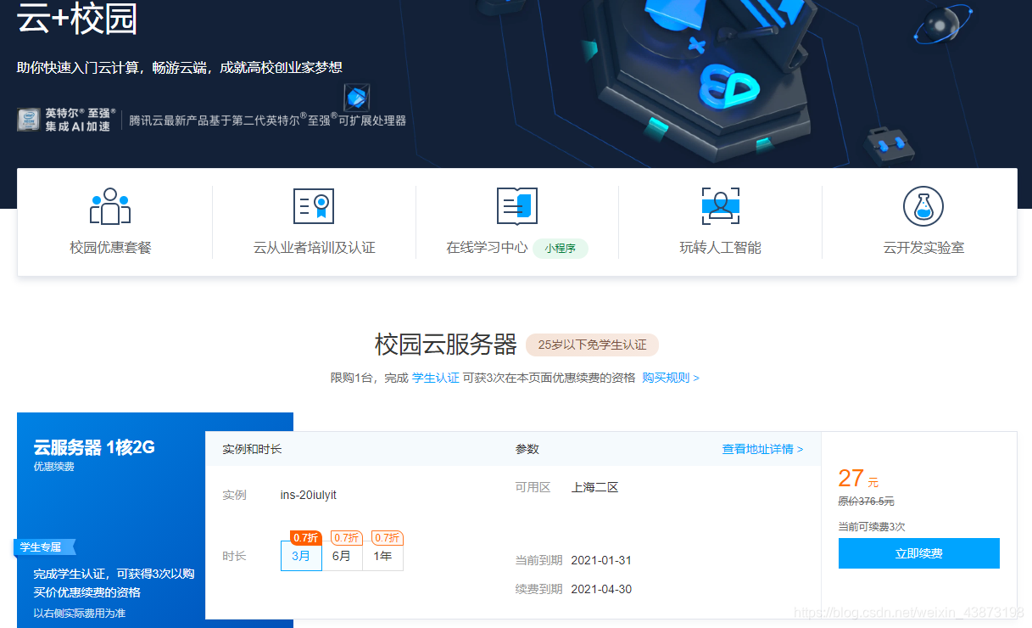Screen dimensions: 1032x628
Task: Click the campus discount package people icon
Action: click(110, 206)
